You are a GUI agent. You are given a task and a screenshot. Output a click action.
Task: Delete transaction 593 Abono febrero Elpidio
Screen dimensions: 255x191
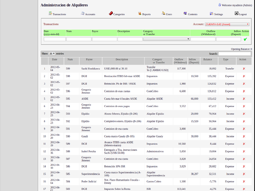[244, 114]
